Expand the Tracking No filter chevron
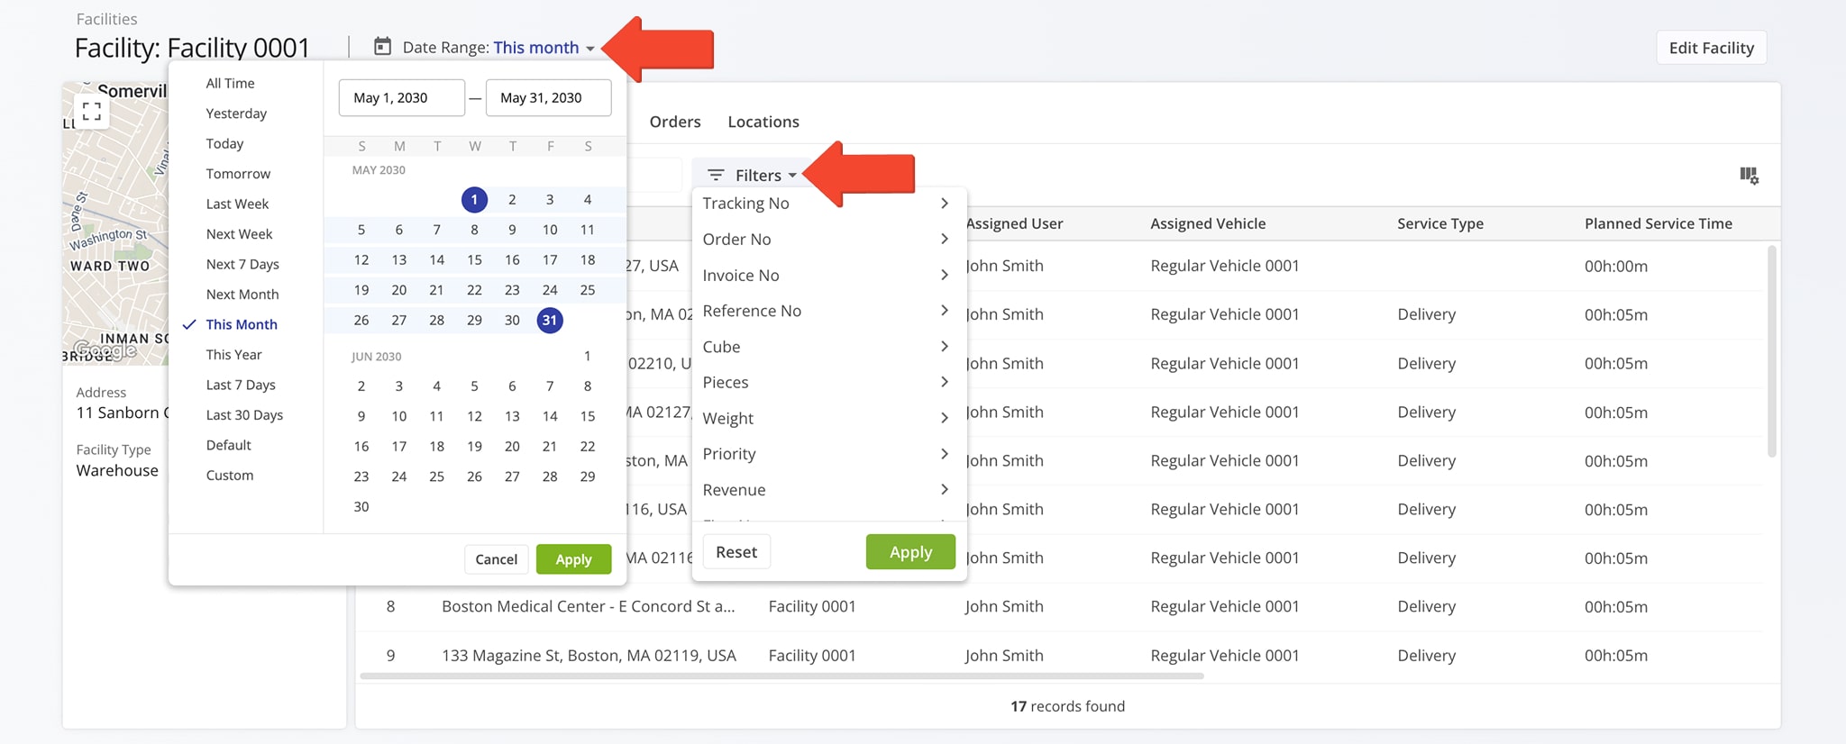This screenshot has width=1846, height=744. point(944,204)
